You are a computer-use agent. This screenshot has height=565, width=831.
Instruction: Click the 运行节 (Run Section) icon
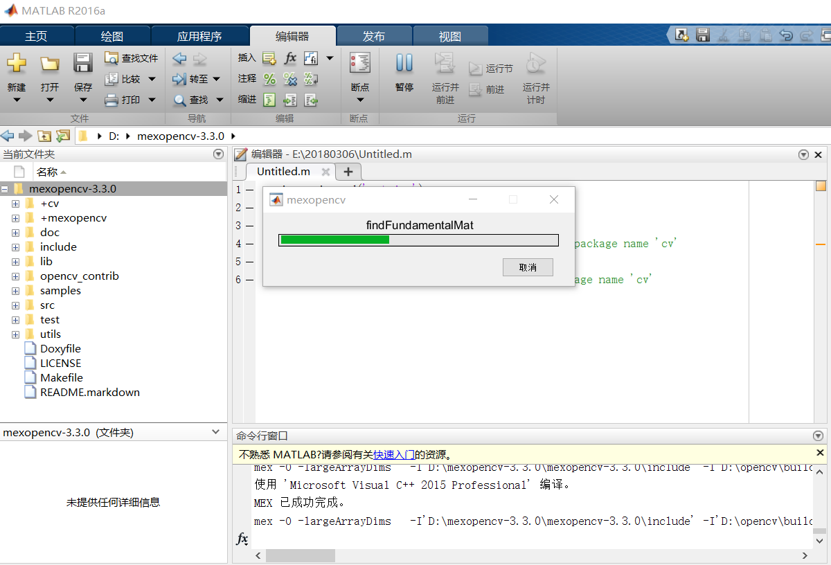[475, 69]
